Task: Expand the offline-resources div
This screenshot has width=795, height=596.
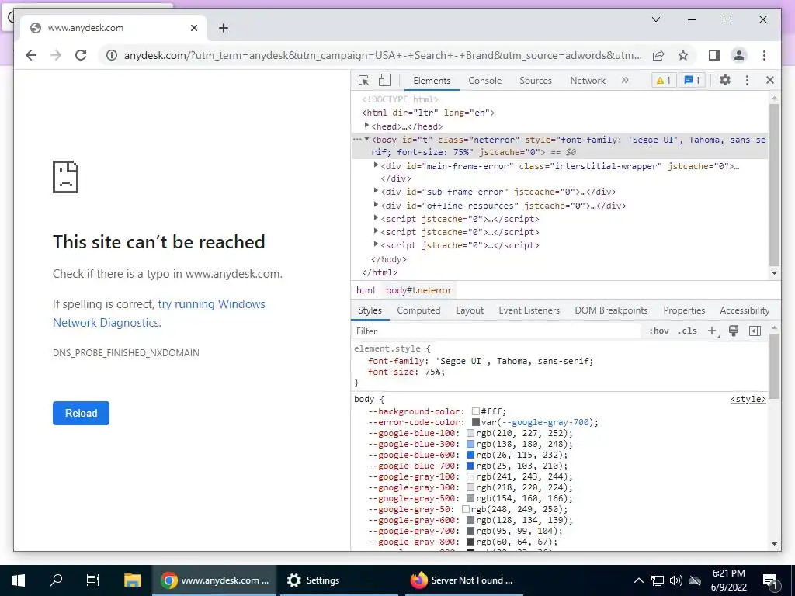Action: pos(376,204)
